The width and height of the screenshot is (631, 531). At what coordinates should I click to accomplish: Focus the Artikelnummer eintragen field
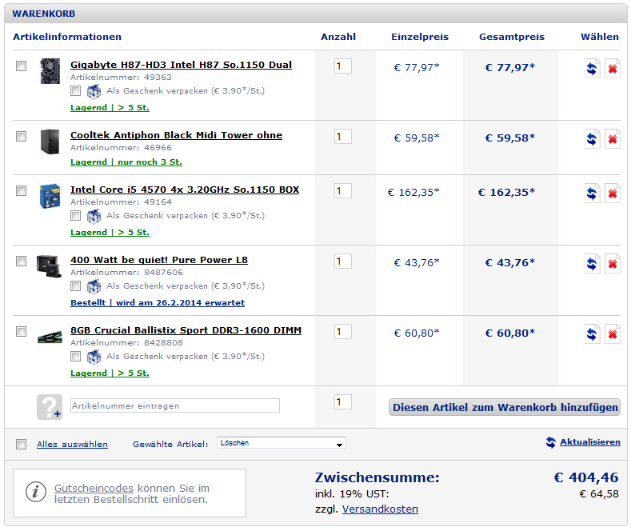[x=174, y=406]
